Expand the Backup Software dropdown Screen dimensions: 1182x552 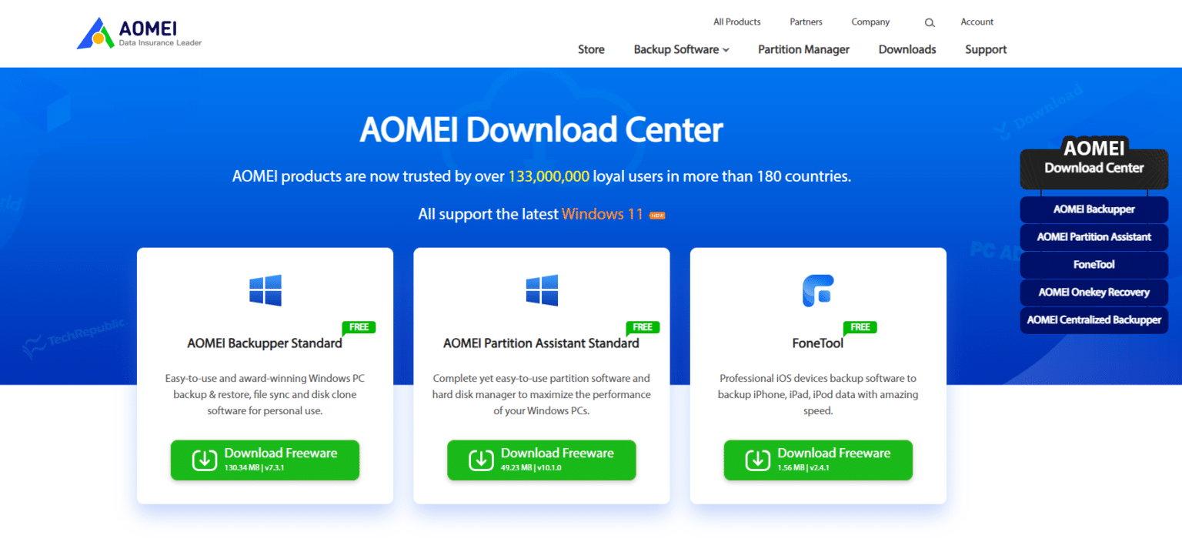(x=680, y=49)
